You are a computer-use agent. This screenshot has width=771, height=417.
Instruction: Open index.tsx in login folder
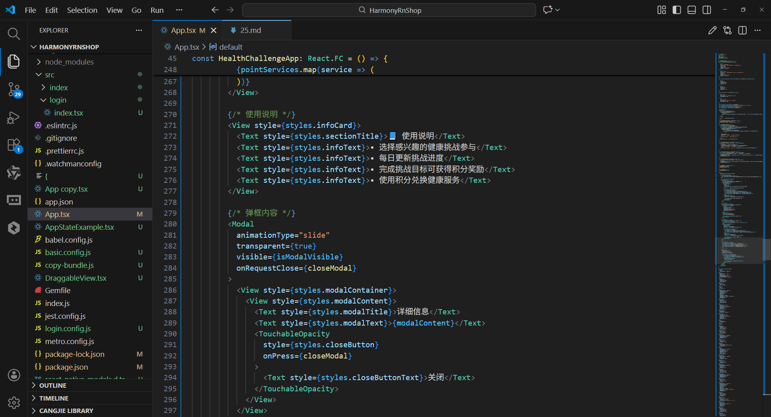point(90,113)
